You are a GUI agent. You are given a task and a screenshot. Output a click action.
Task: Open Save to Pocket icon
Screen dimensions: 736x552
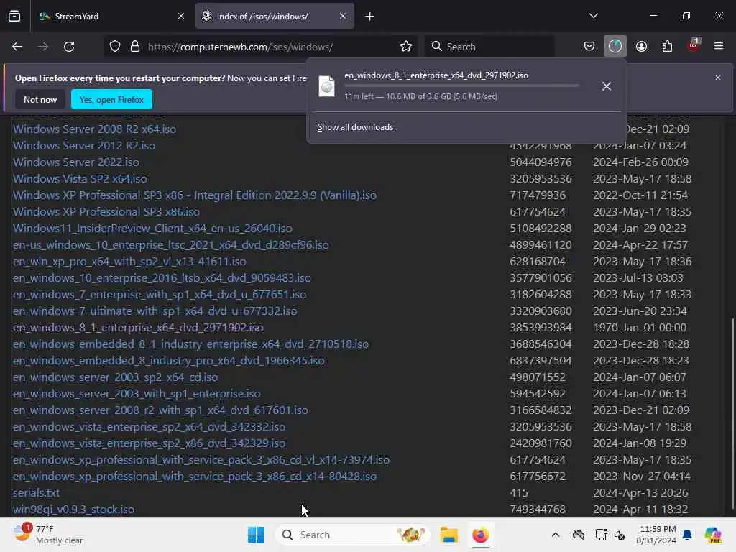tap(589, 46)
